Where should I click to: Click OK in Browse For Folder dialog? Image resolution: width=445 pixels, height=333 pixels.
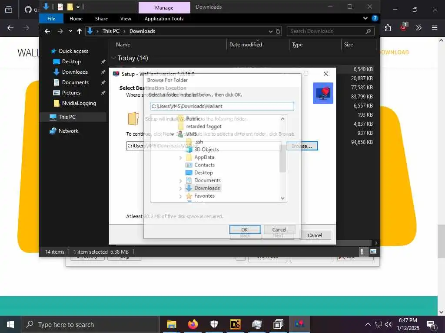pyautogui.click(x=245, y=230)
